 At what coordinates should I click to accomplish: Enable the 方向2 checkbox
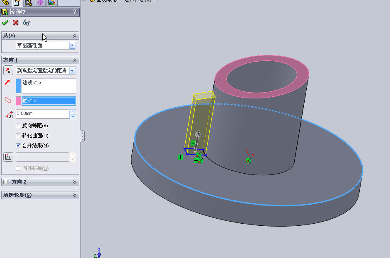point(5,182)
